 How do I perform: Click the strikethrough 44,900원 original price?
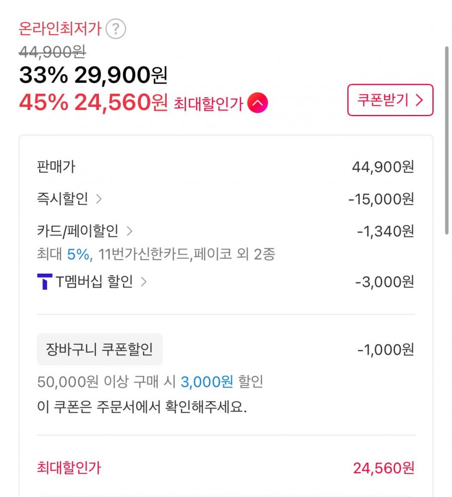tap(52, 51)
